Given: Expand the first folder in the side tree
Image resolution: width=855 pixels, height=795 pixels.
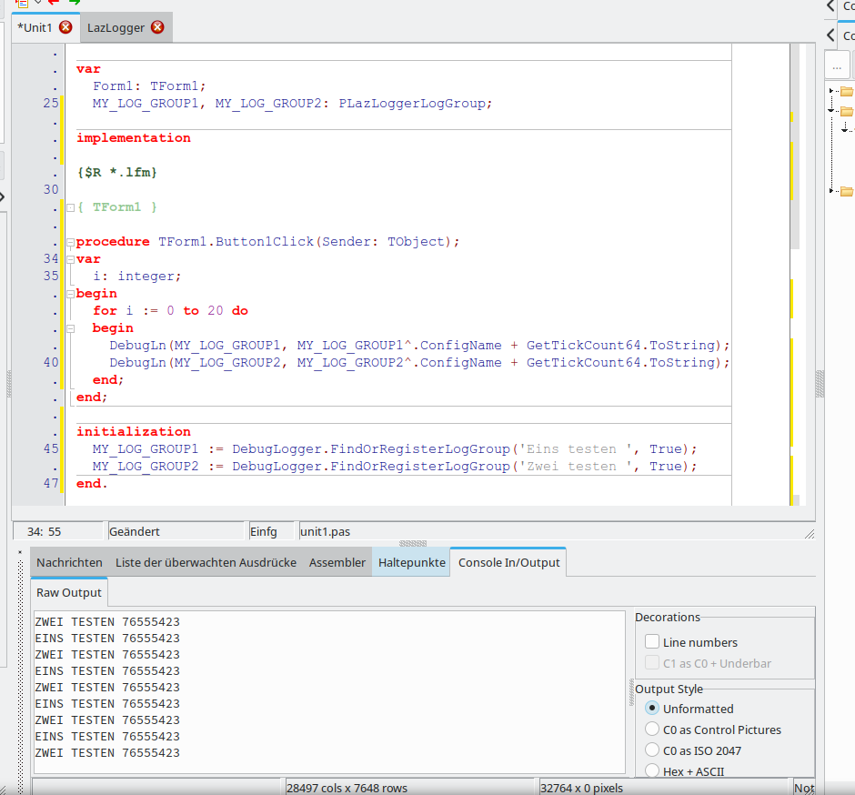Looking at the screenshot, I should pos(832,91).
